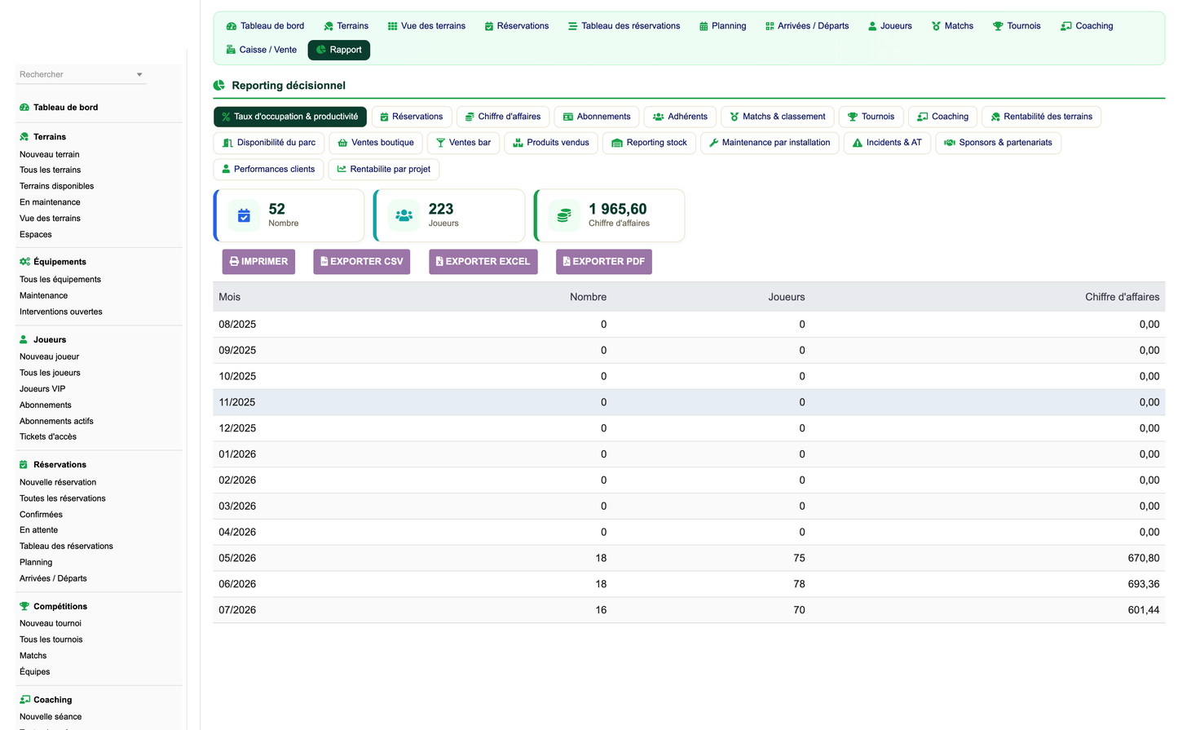
Task: Click the list icon beside Tableau des réservations
Action: (573, 26)
